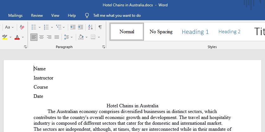This screenshot has height=132, width=265.
Task: Click the Instructor line in document
Action: 43,78
